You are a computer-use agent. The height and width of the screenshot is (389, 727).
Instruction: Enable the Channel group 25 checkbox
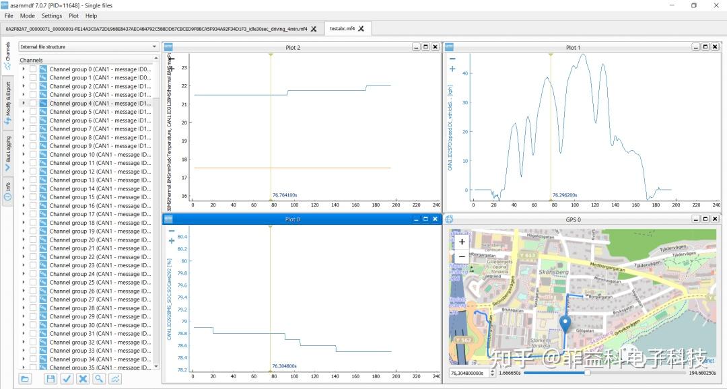[33, 283]
